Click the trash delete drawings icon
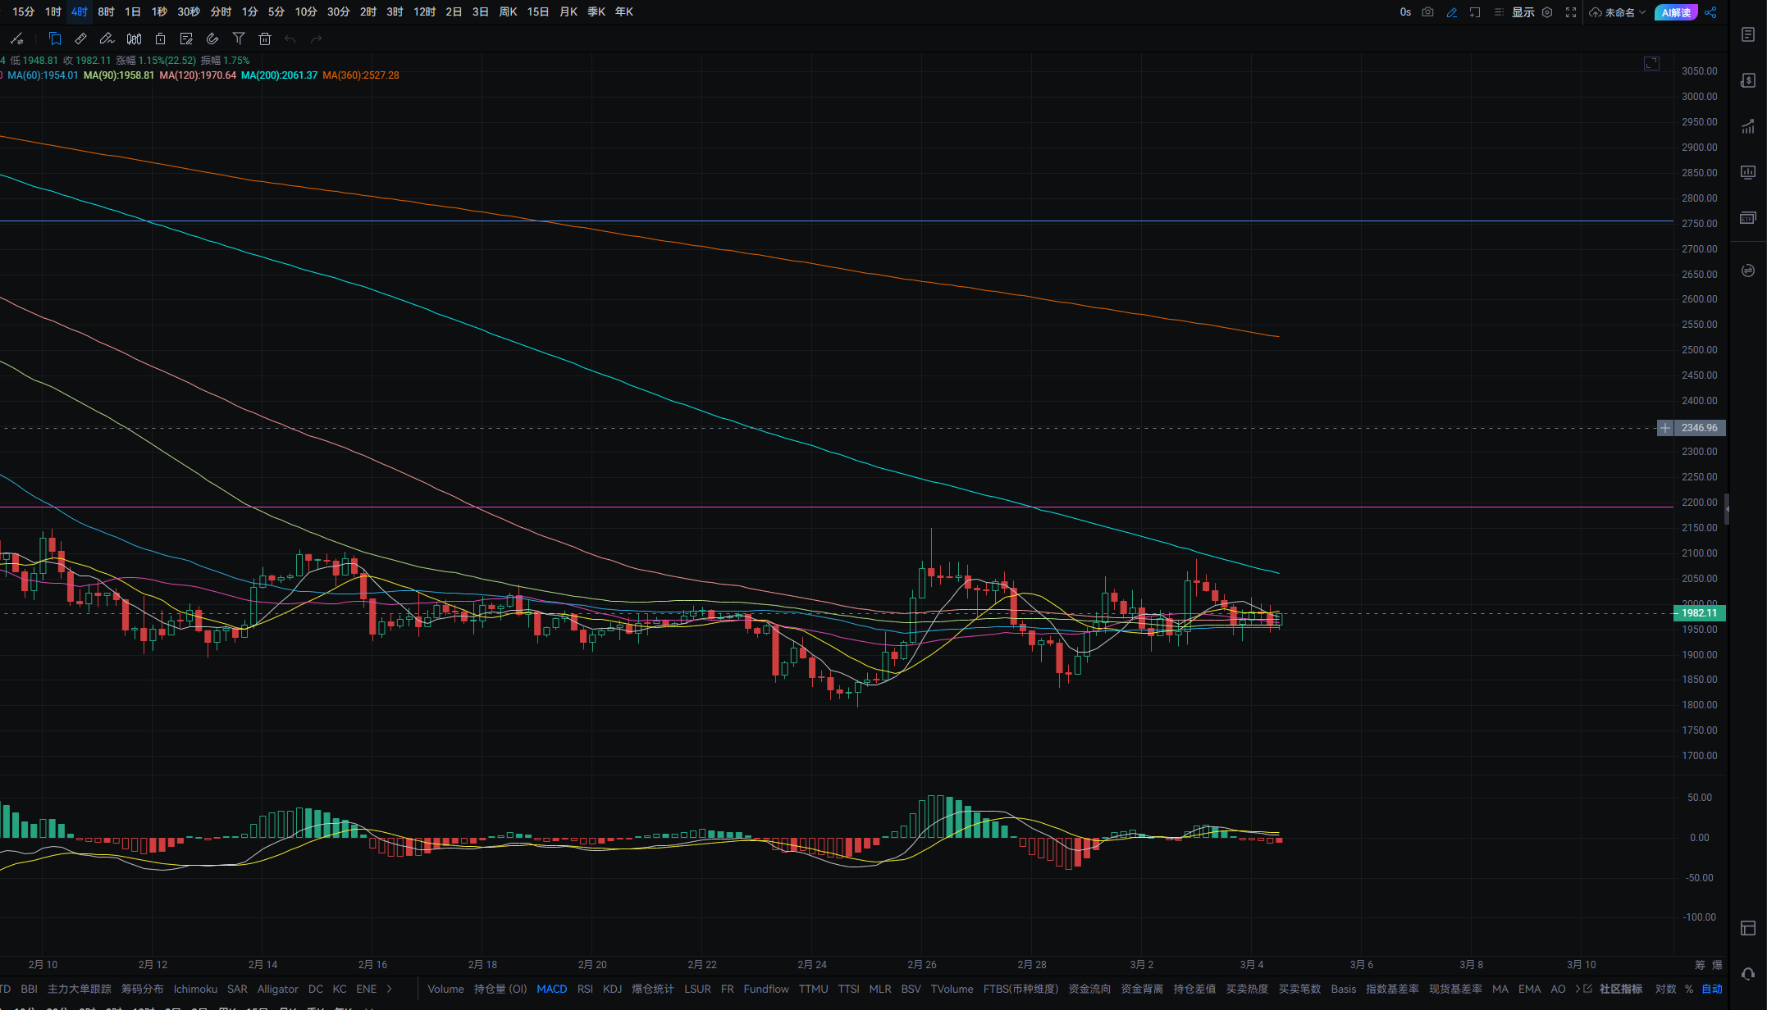 pyautogui.click(x=264, y=39)
